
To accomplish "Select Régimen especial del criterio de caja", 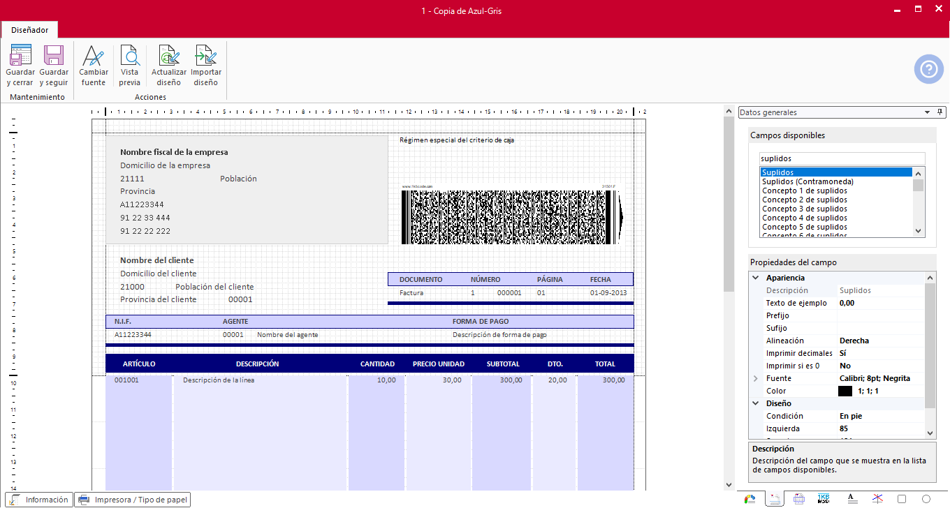I will [457, 140].
